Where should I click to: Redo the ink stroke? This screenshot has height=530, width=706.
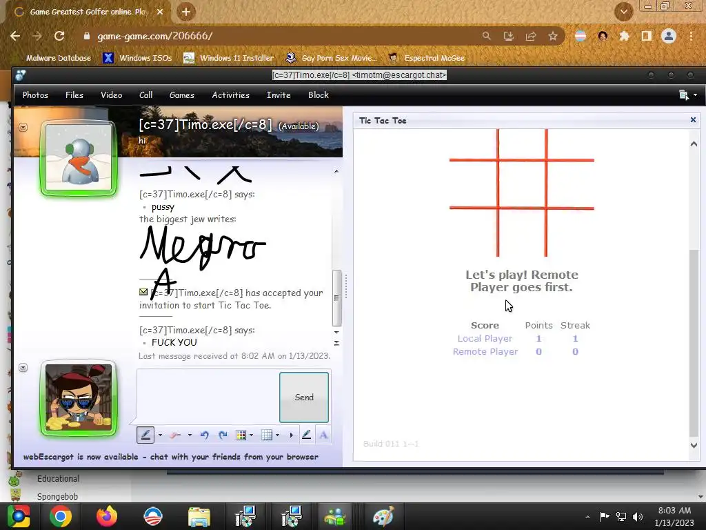click(223, 435)
